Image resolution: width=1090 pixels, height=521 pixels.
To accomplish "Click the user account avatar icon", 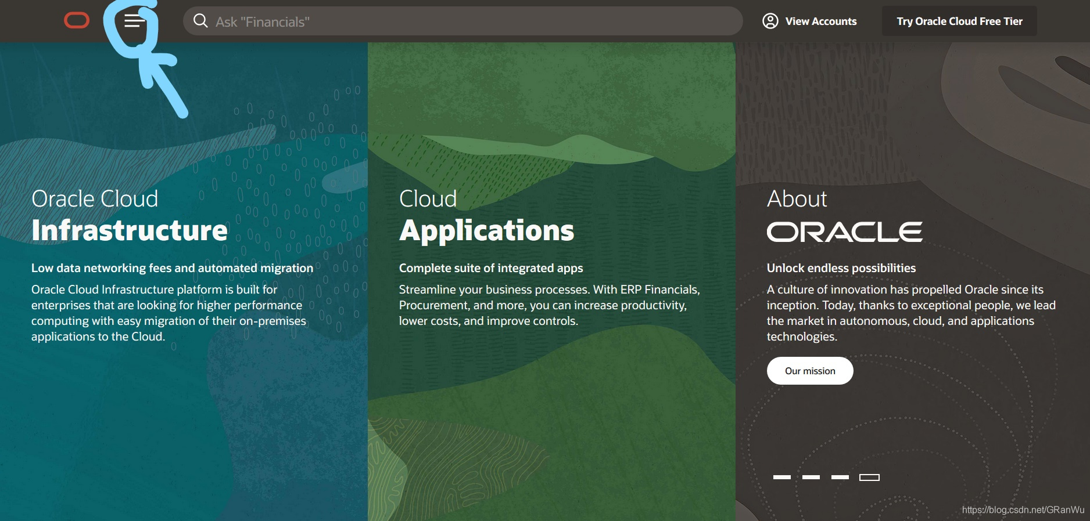I will click(x=770, y=21).
